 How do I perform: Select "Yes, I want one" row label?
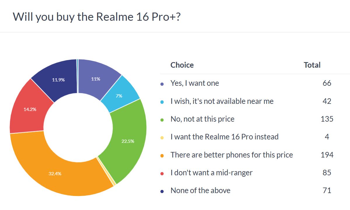195,83
